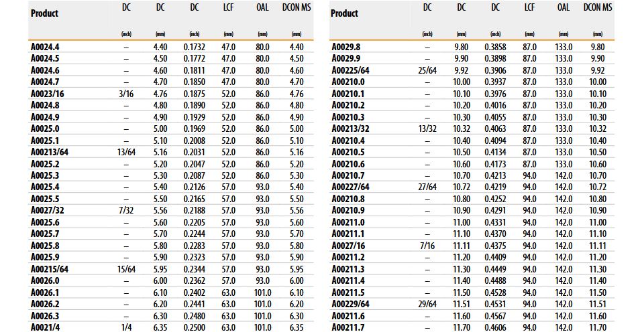Image resolution: width=642 pixels, height=332 pixels.
Task: Click the right table's OAL column header
Action: [x=564, y=8]
